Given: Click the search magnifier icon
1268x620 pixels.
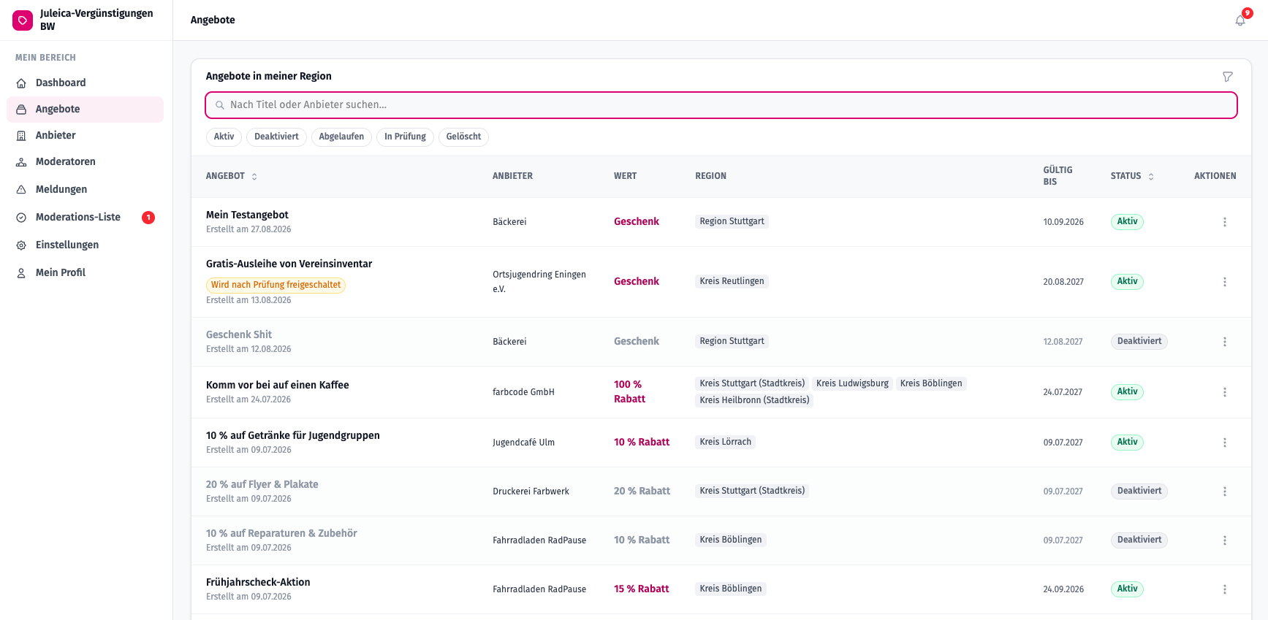Looking at the screenshot, I should (219, 105).
